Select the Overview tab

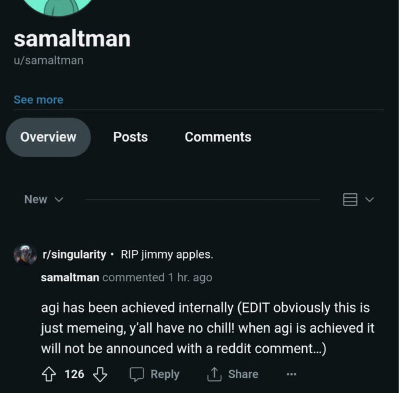pyautogui.click(x=48, y=137)
